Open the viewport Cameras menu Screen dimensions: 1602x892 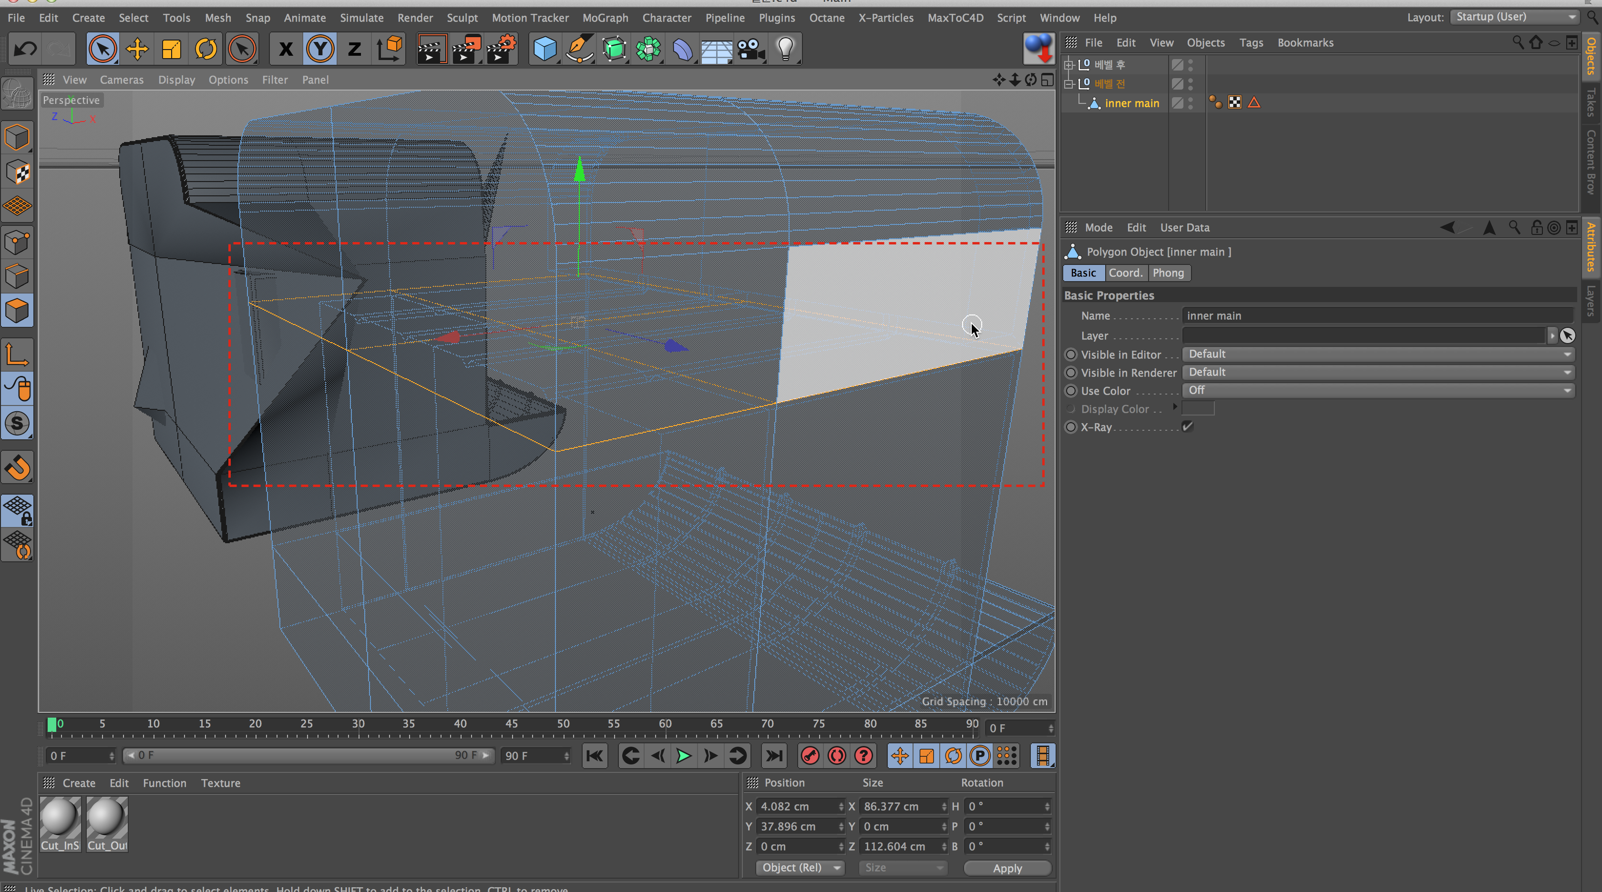tap(121, 80)
